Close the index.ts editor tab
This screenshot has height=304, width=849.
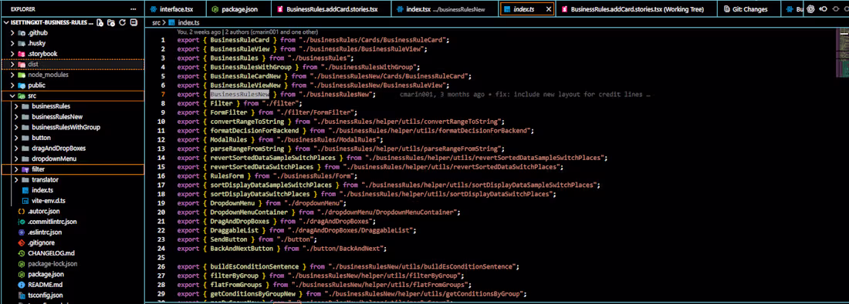[x=549, y=9]
